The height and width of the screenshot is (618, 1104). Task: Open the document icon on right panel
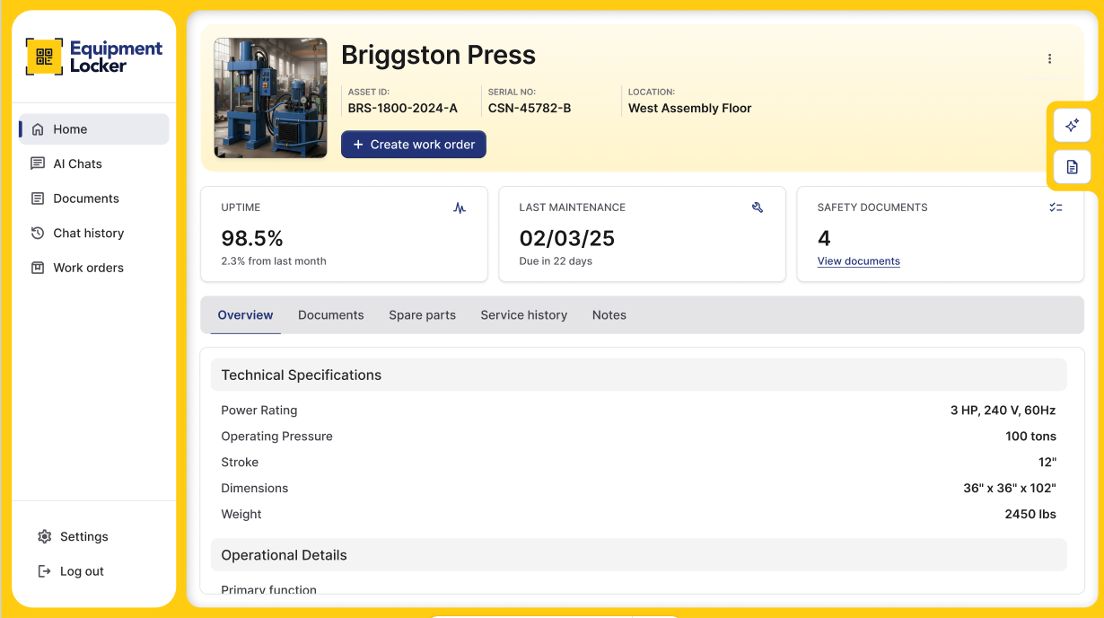tap(1072, 167)
